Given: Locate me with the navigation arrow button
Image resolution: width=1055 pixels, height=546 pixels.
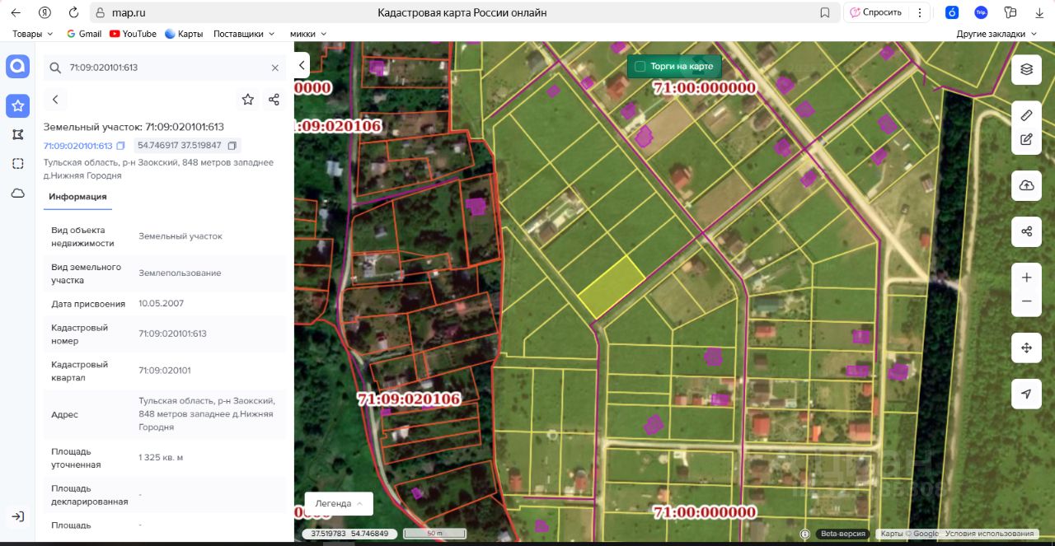Looking at the screenshot, I should click(x=1026, y=394).
